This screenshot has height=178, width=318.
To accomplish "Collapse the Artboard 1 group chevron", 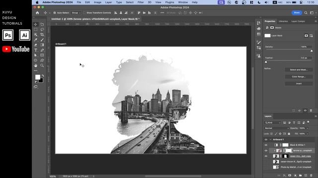I will [x=270, y=139].
